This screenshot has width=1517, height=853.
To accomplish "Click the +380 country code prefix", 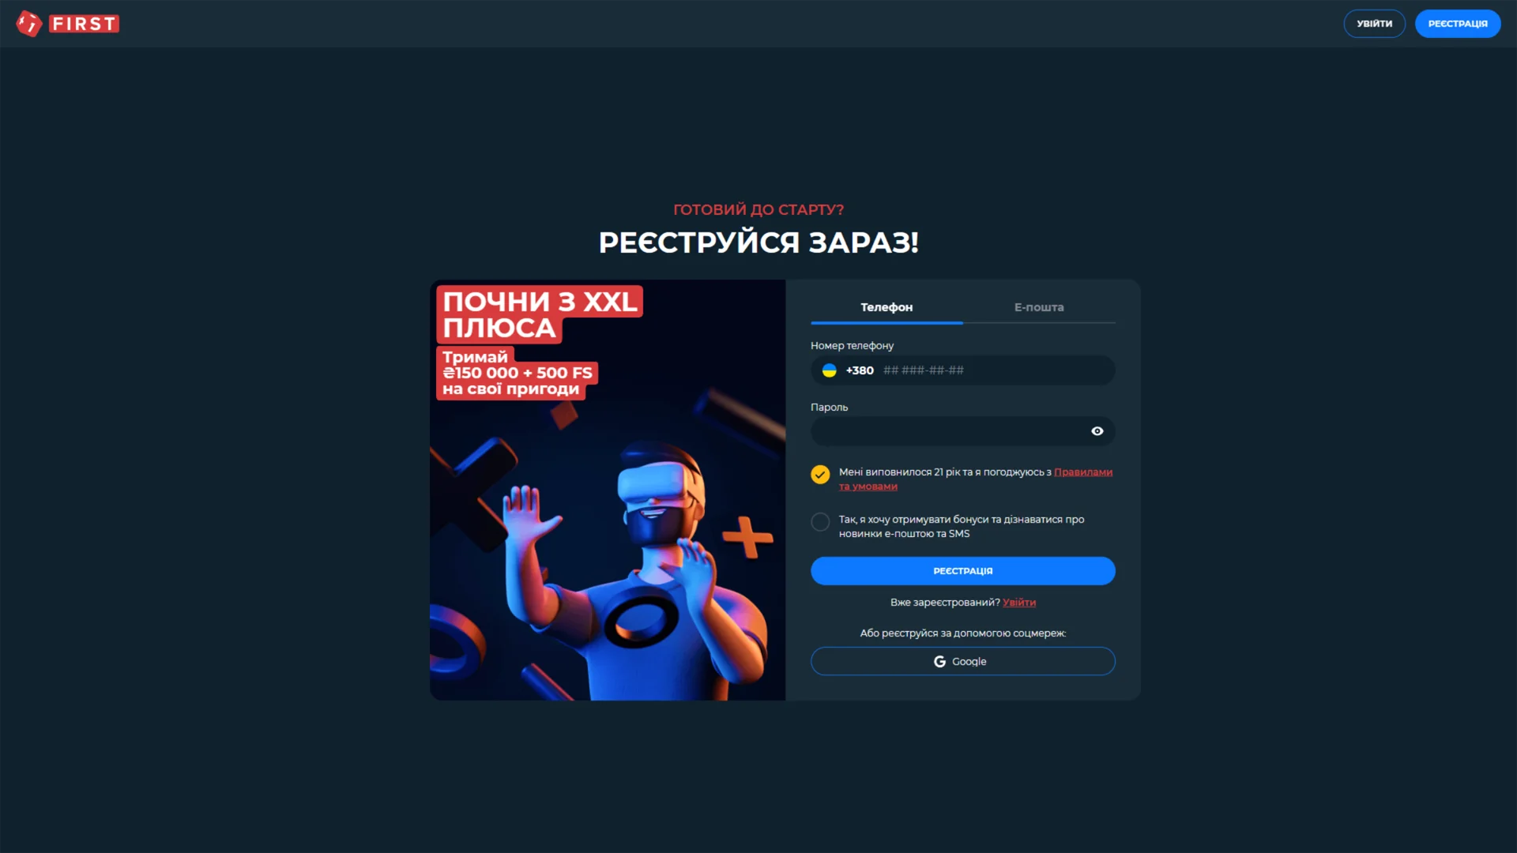I will coord(860,370).
